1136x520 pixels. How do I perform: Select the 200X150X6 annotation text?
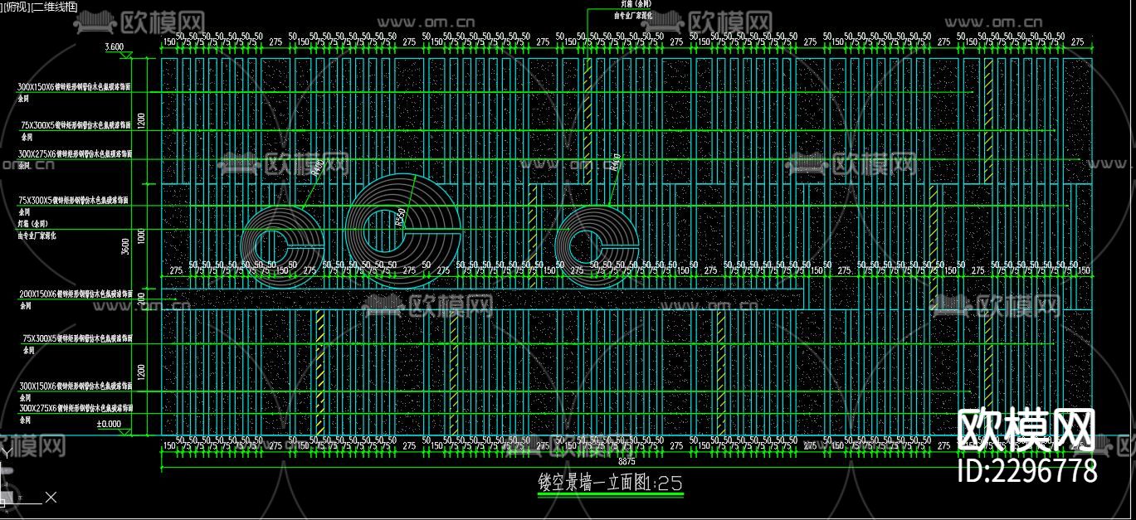(75, 294)
